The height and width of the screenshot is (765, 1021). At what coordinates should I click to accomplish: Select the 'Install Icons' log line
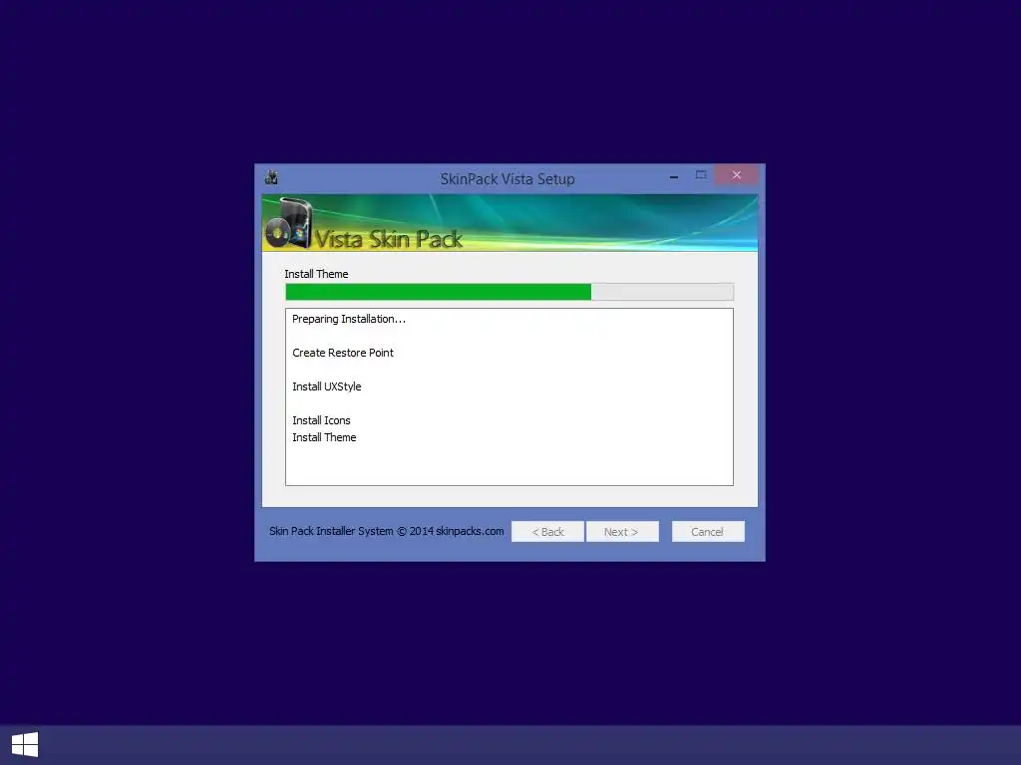pyautogui.click(x=322, y=420)
